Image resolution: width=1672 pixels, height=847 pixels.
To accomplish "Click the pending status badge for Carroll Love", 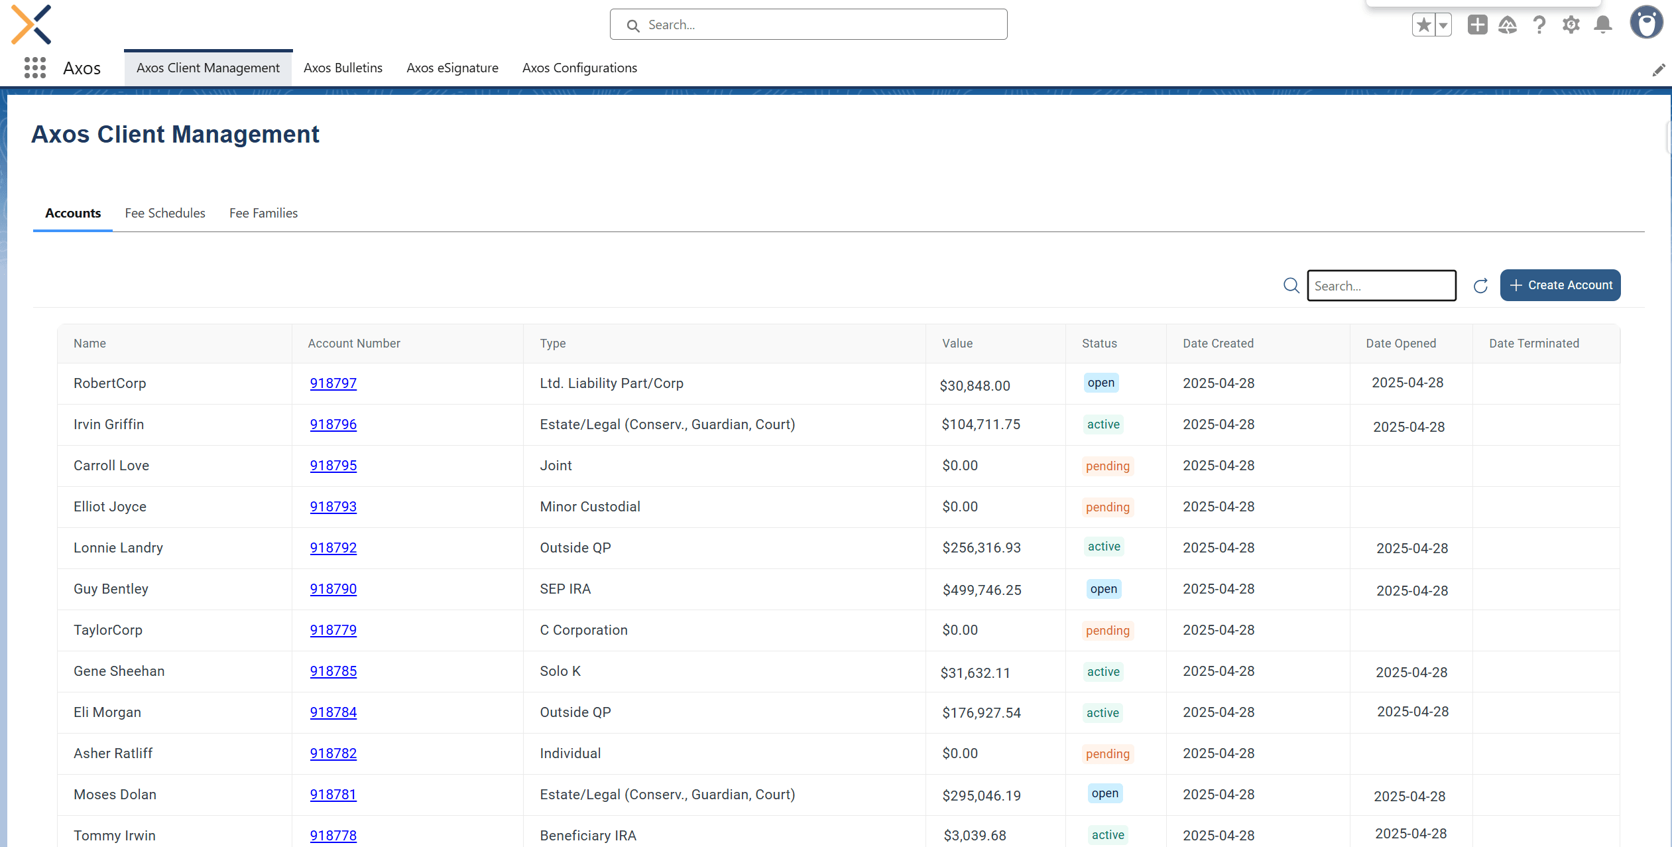I will tap(1108, 466).
